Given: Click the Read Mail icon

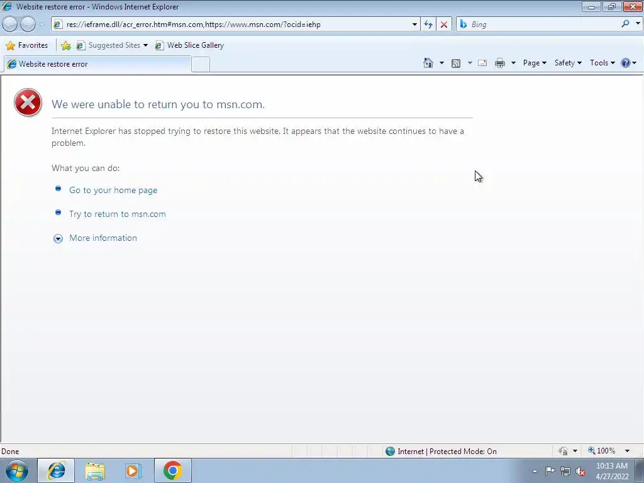Looking at the screenshot, I should pos(482,63).
